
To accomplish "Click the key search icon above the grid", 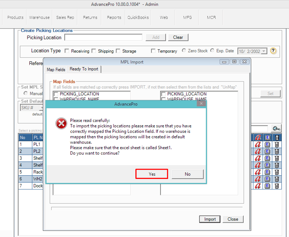I will (x=276, y=129).
